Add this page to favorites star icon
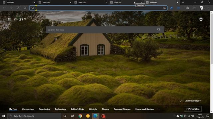The width and height of the screenshot is (213, 119). pyautogui.click(x=164, y=8)
